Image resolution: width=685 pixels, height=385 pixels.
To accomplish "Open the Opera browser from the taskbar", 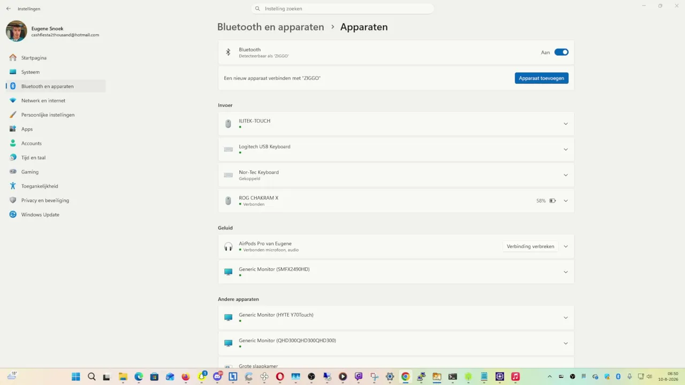I will (x=280, y=376).
